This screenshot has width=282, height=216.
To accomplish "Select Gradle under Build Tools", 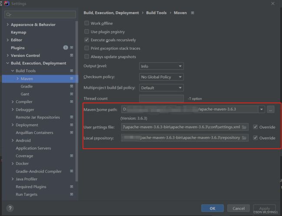I will pyautogui.click(x=26, y=86).
